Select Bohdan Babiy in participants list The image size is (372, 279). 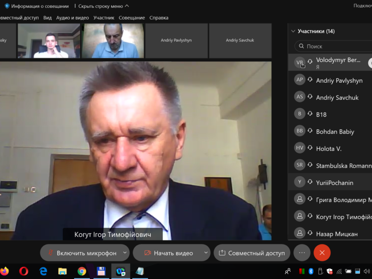[335, 132]
